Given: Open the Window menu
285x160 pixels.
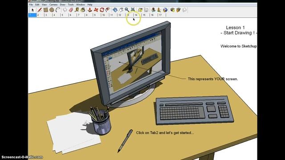Looking at the screenshot, I should point(80,4).
